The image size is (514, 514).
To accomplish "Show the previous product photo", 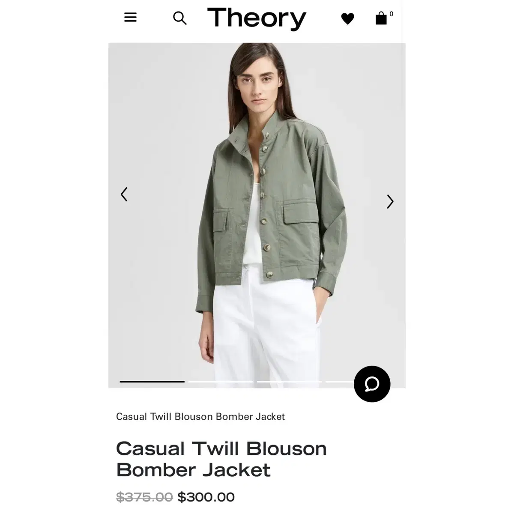I will (124, 194).
